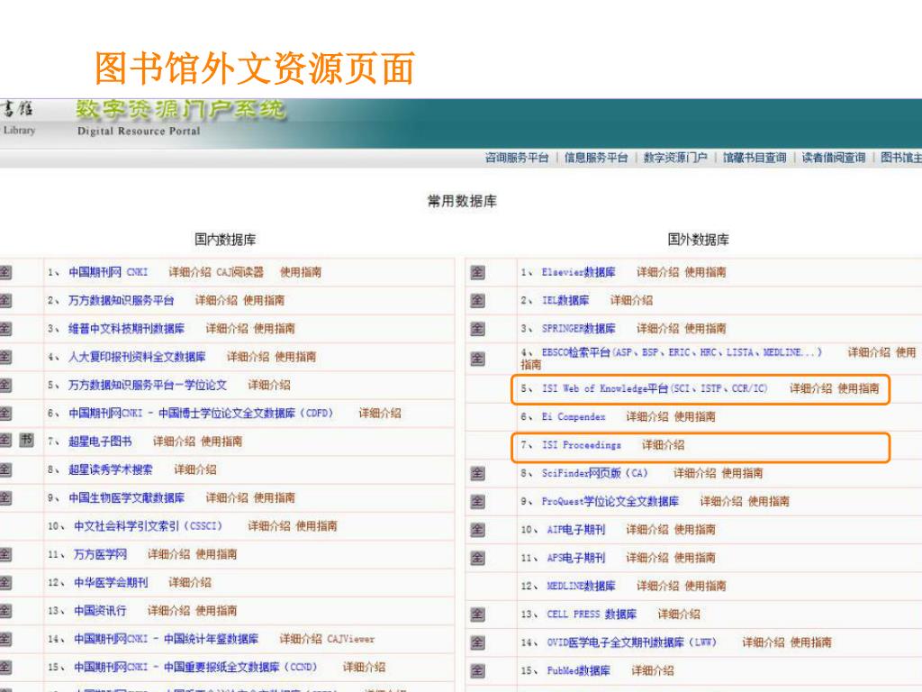This screenshot has width=922, height=692.
Task: Open 数字资源门户 in top navigation
Action: click(x=675, y=158)
